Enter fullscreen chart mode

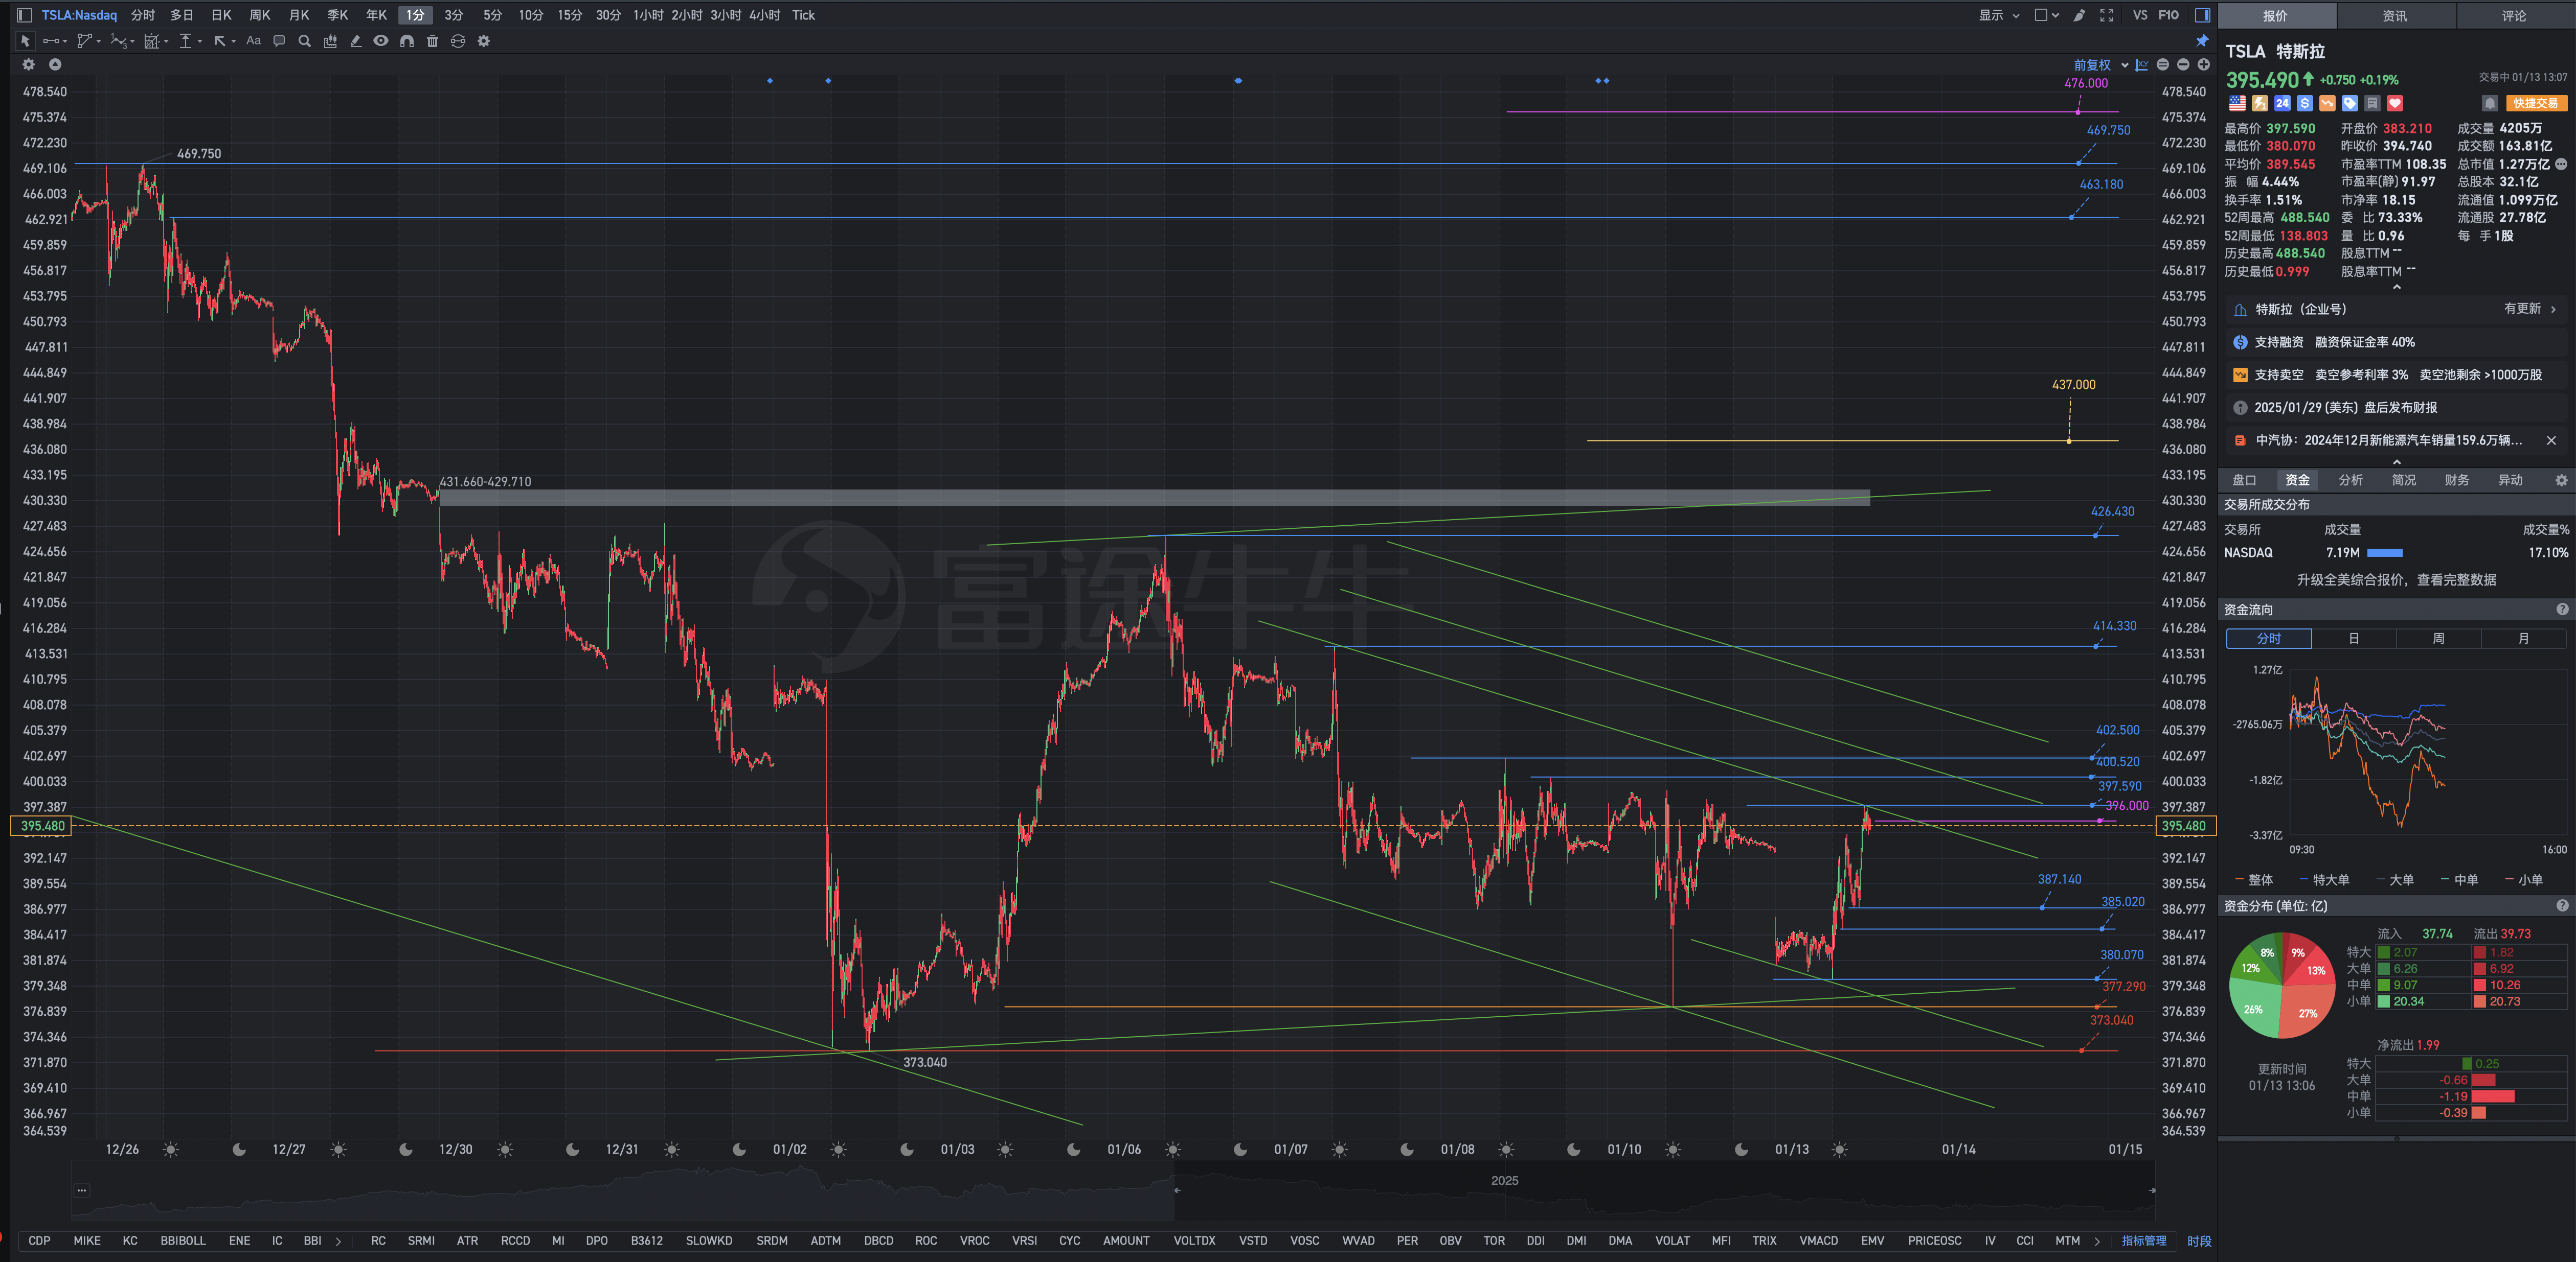(x=2106, y=15)
